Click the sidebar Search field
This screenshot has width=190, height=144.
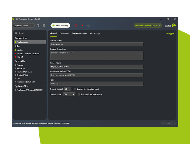30,33
